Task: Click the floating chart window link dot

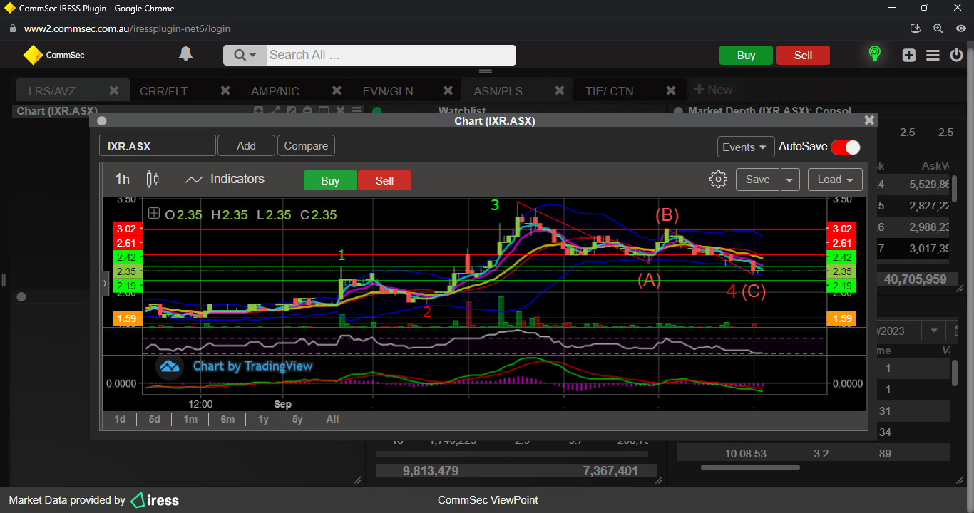Action: coord(102,121)
